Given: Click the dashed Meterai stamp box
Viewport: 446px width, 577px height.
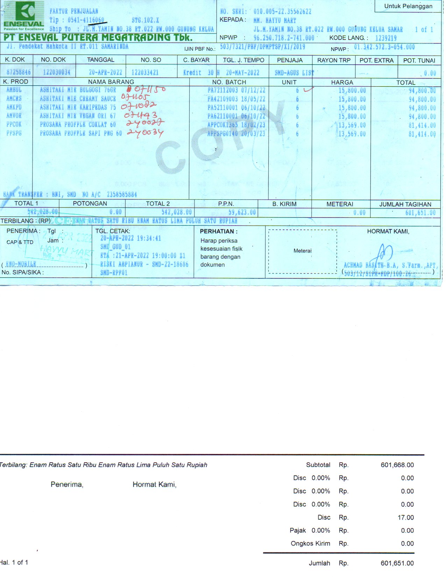Looking at the screenshot, I should click(x=302, y=251).
